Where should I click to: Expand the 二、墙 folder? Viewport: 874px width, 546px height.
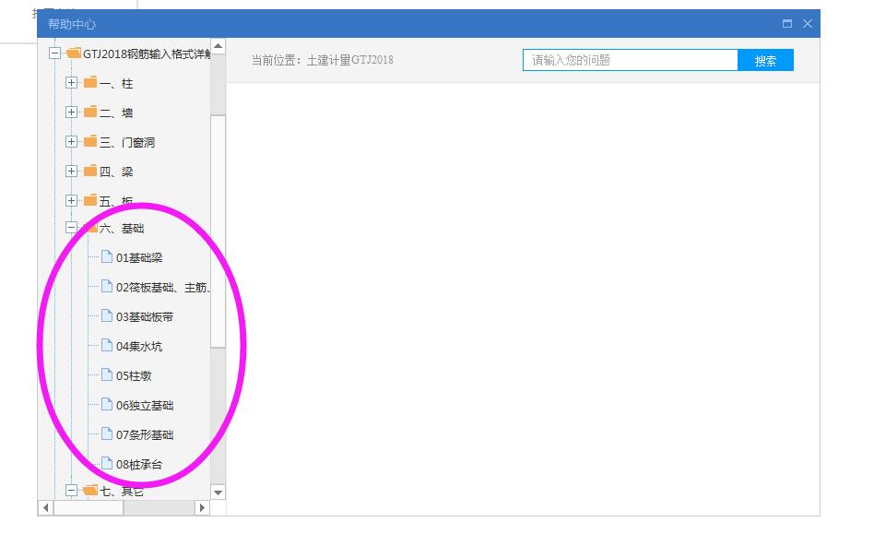pos(71,113)
